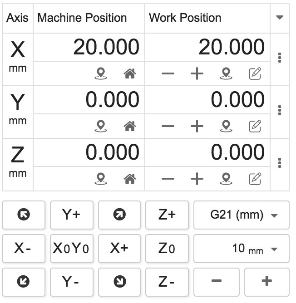This screenshot has width=296, height=303.
Task: Jog diagonally up-right with arrow icon
Action: 120,215
